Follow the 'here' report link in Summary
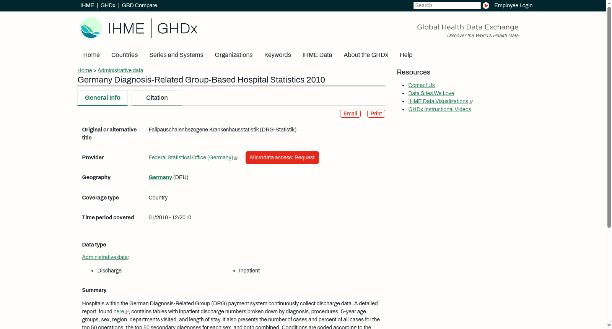 click(119, 311)
